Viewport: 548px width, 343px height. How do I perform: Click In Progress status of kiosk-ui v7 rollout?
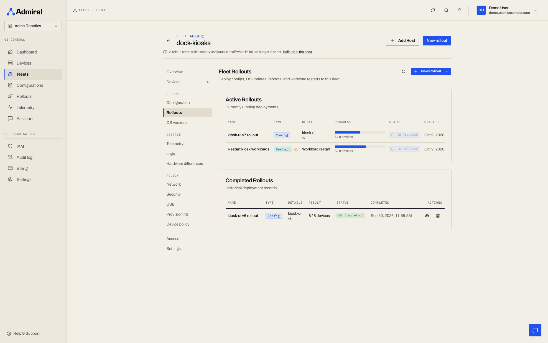click(x=404, y=135)
